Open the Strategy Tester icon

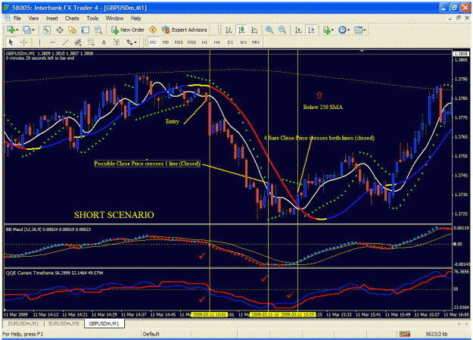click(x=98, y=30)
